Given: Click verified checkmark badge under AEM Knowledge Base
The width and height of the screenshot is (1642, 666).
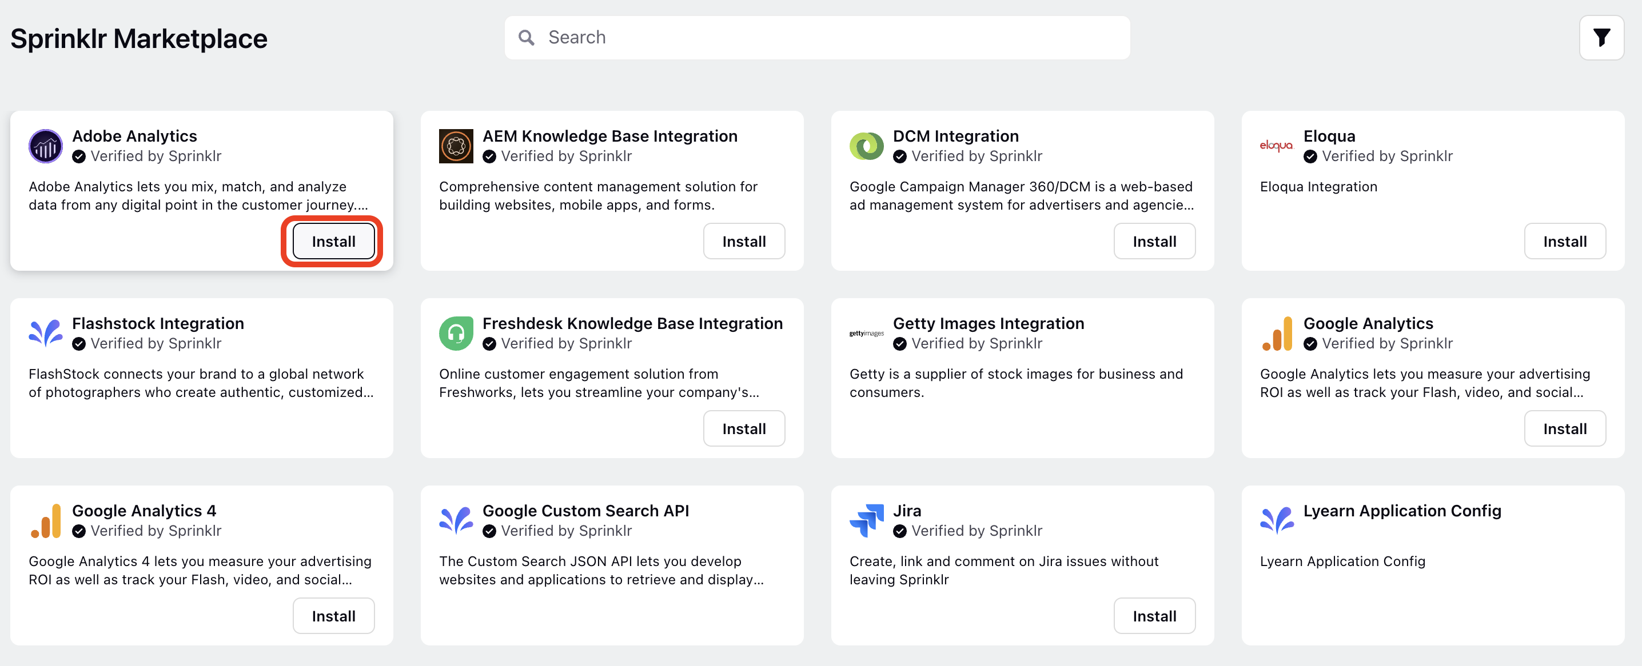Looking at the screenshot, I should pyautogui.click(x=489, y=157).
